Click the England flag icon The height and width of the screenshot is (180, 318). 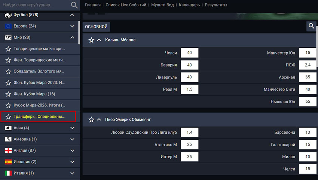point(8,150)
